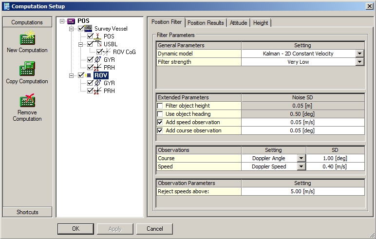The width and height of the screenshot is (376, 239).
Task: Select the ROV node in the tree
Action: click(101, 75)
